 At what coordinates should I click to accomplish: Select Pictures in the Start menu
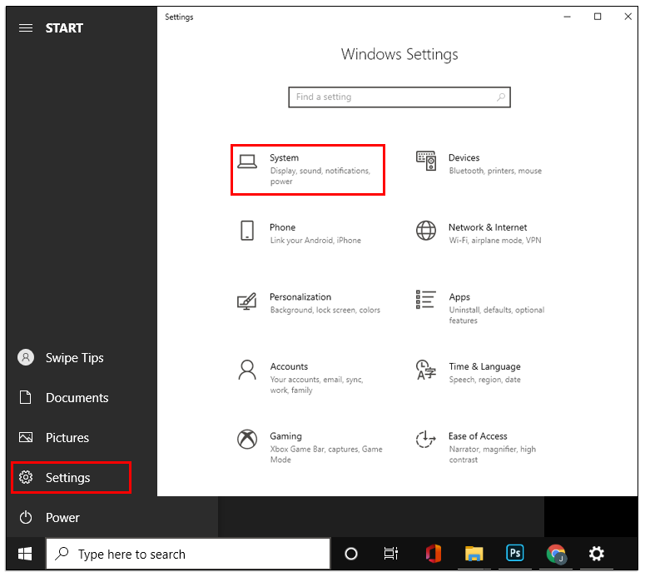pyautogui.click(x=67, y=437)
